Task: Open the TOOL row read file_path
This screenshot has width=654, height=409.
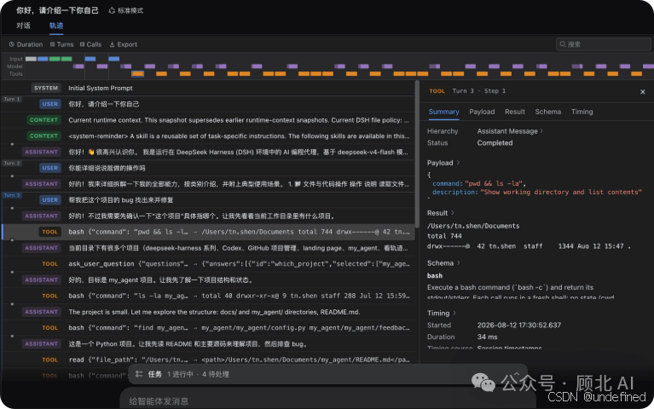Action: tap(208, 360)
